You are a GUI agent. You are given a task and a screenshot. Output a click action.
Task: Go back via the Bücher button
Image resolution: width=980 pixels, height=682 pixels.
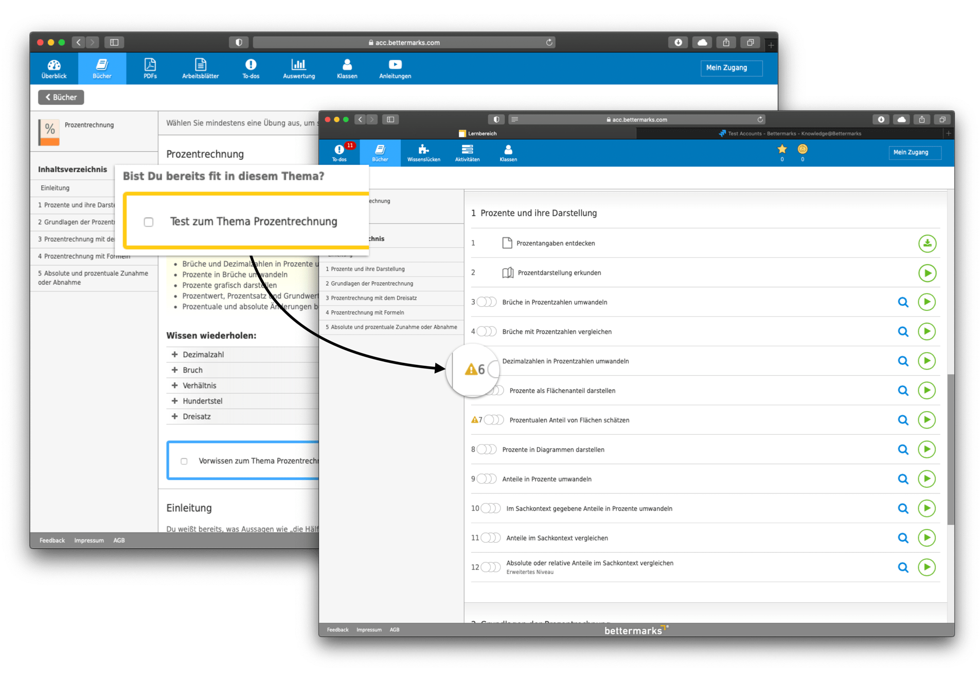pos(61,97)
